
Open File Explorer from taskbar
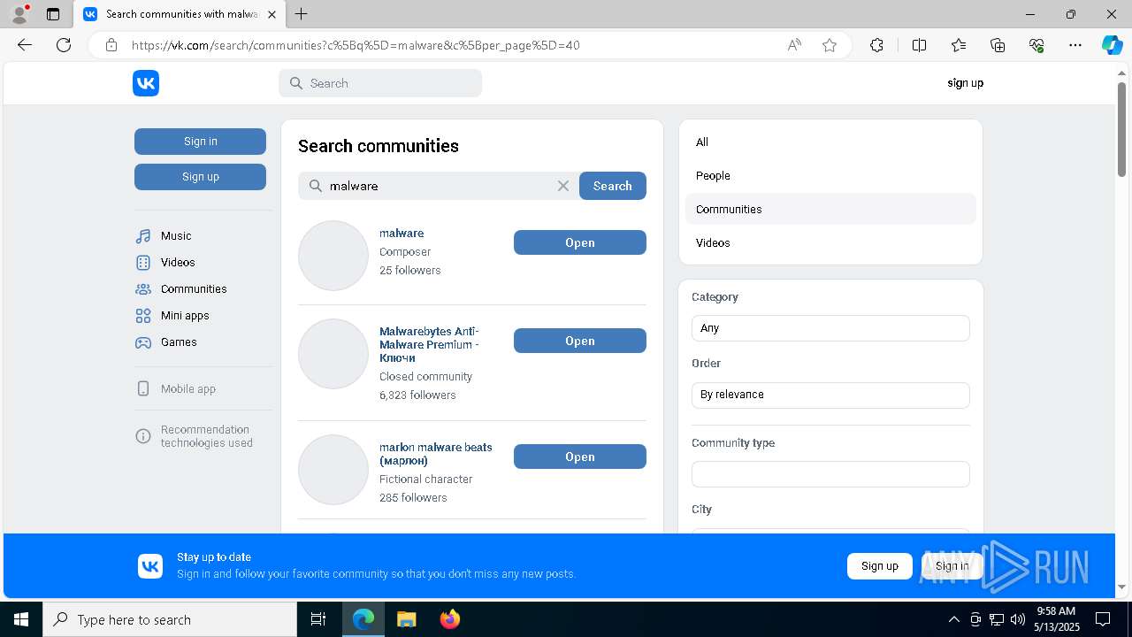(407, 619)
